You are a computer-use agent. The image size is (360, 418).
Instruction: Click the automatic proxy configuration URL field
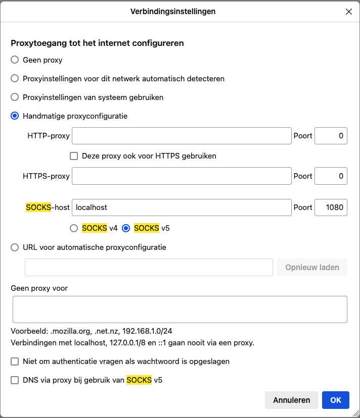pyautogui.click(x=149, y=267)
